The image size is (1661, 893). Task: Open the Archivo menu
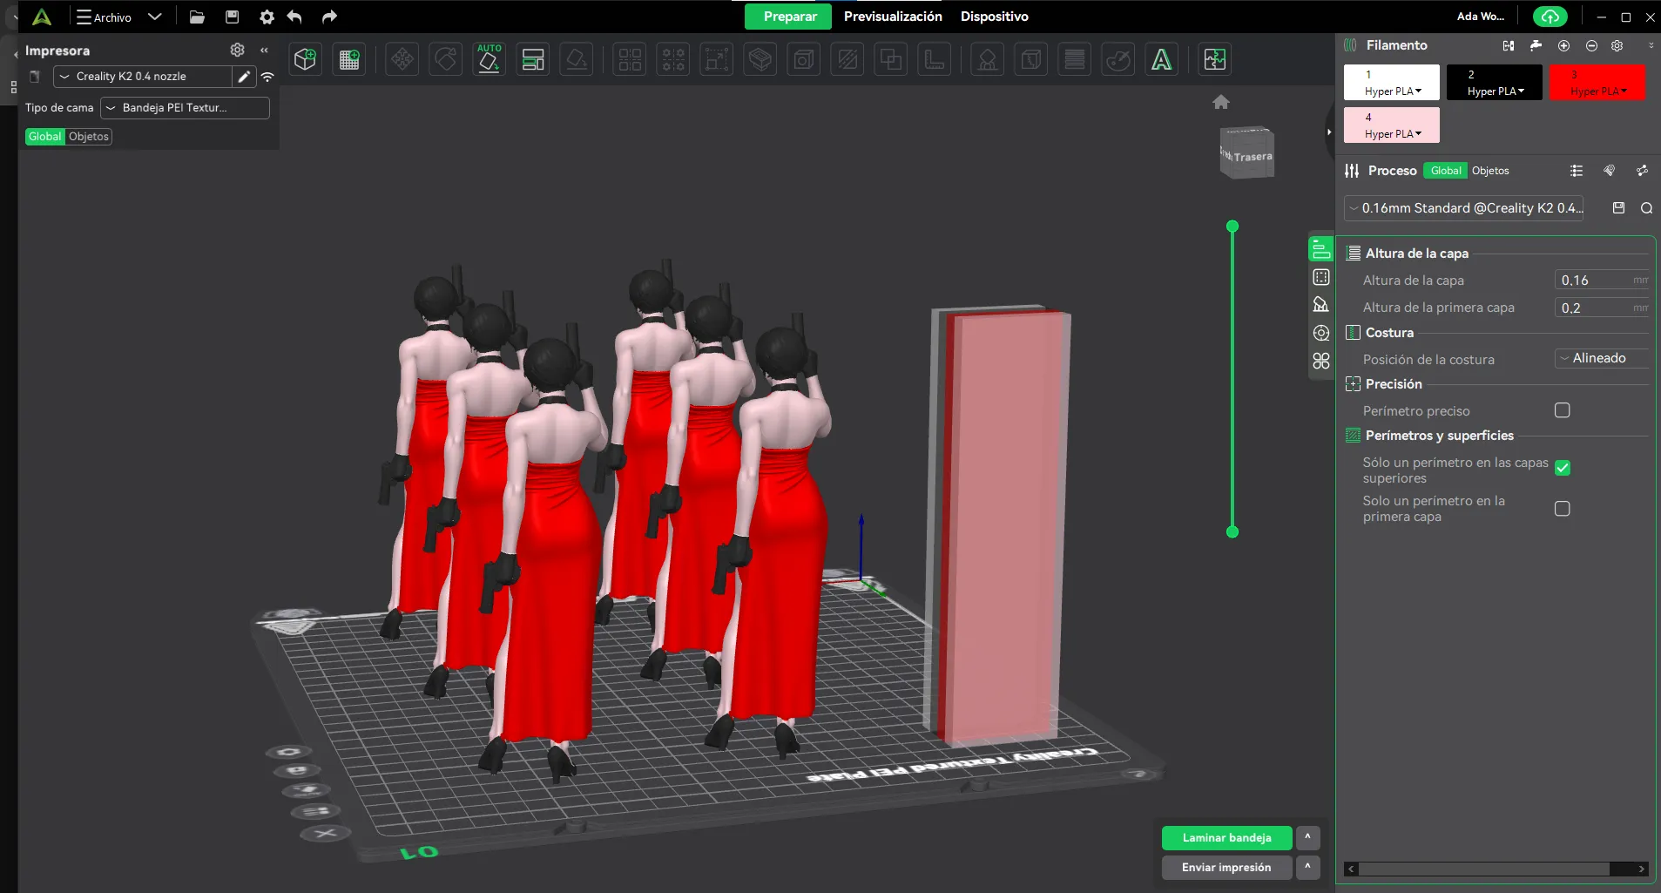105,17
